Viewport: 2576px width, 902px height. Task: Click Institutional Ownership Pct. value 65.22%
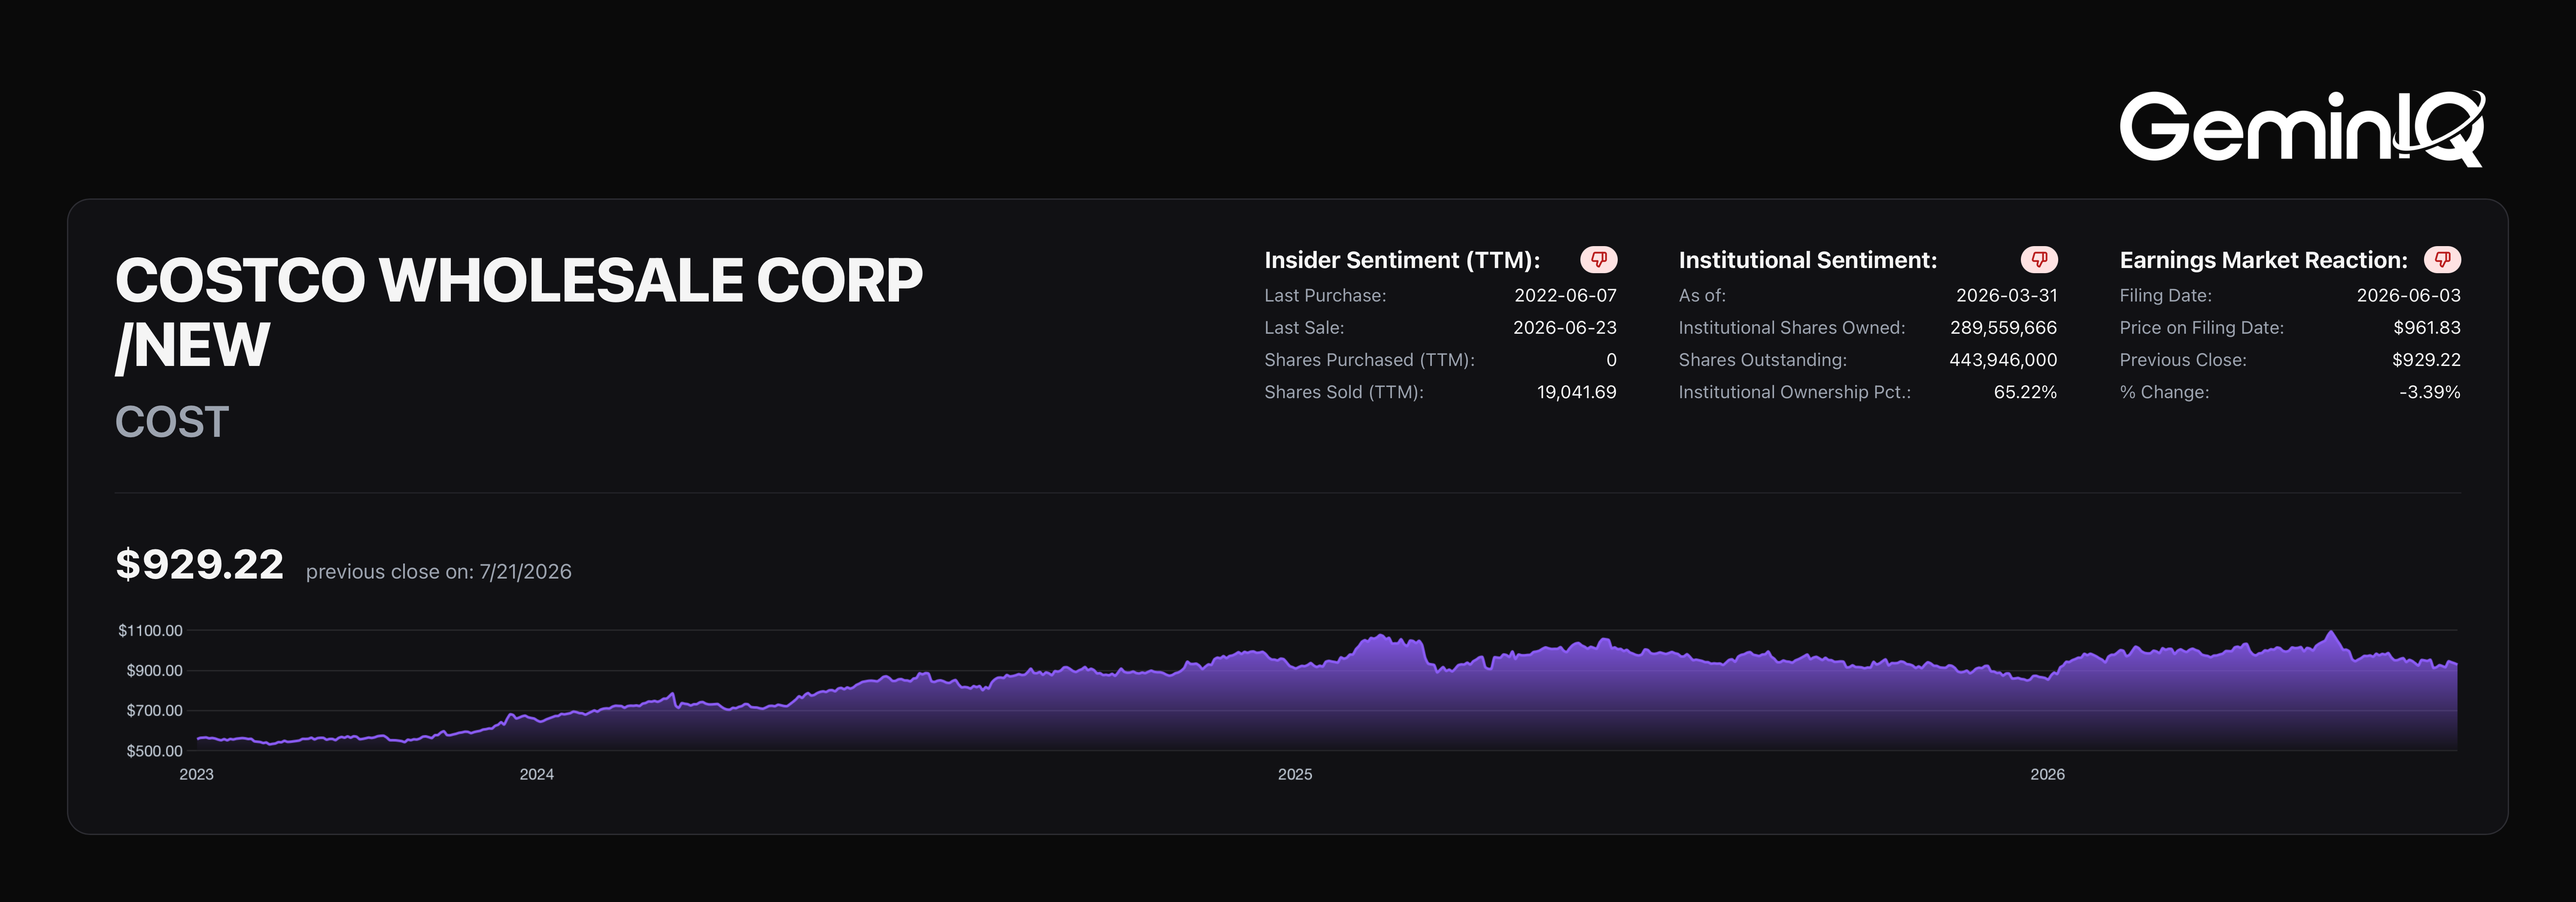pyautogui.click(x=2025, y=392)
